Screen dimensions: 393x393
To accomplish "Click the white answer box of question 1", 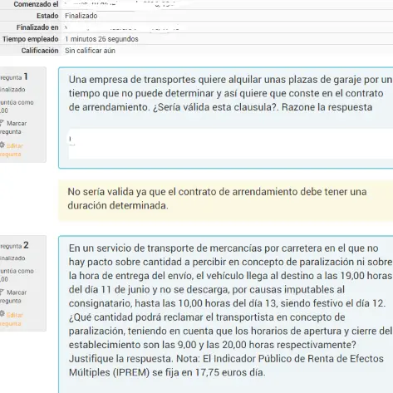I will pos(231,144).
